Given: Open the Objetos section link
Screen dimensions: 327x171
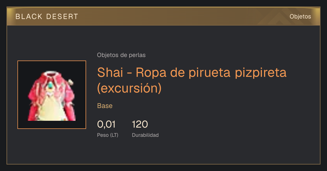Looking at the screenshot, I should pyautogui.click(x=300, y=17).
